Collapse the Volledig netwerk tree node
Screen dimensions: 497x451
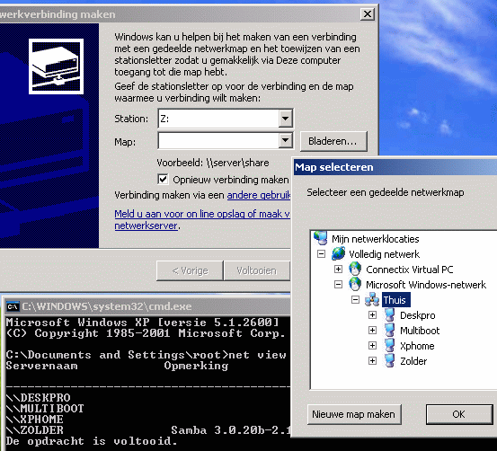pos(321,254)
